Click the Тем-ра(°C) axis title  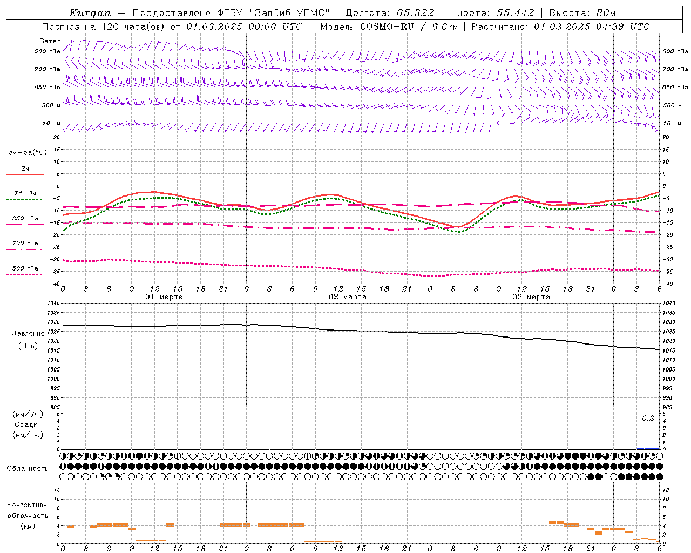point(25,153)
